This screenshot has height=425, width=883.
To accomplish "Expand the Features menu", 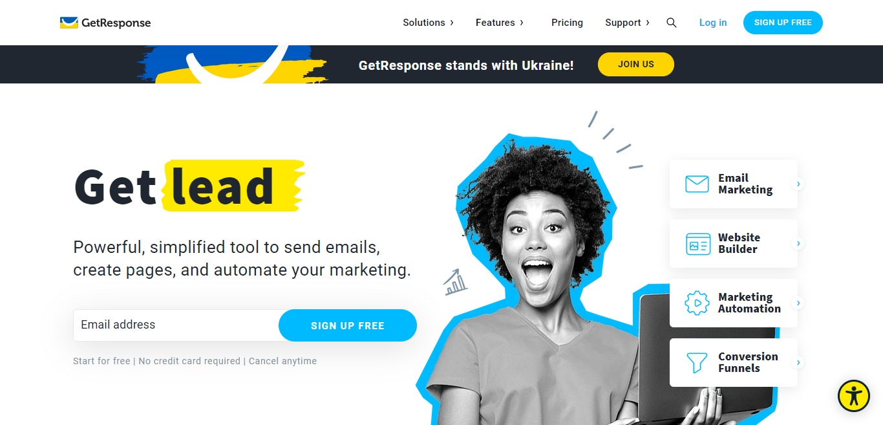I will [499, 23].
